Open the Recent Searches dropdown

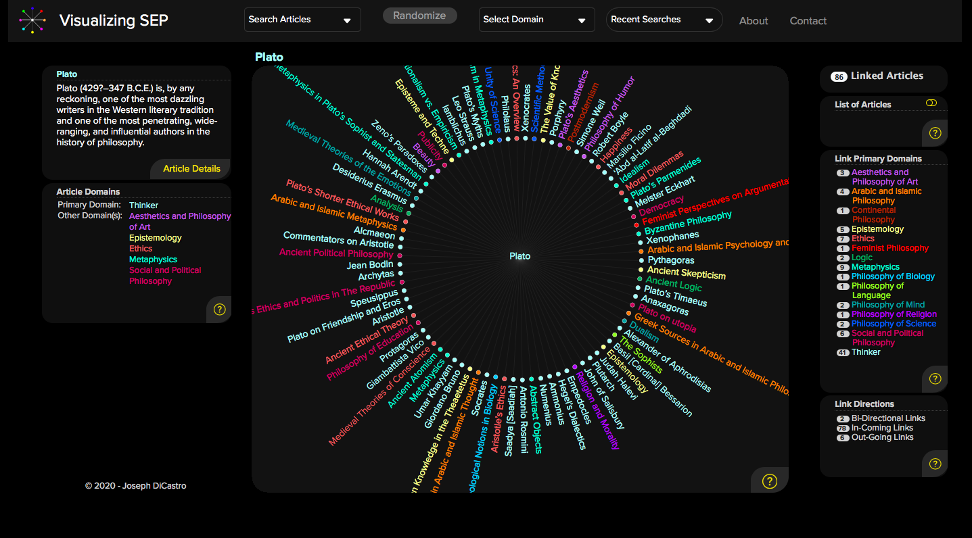(664, 20)
